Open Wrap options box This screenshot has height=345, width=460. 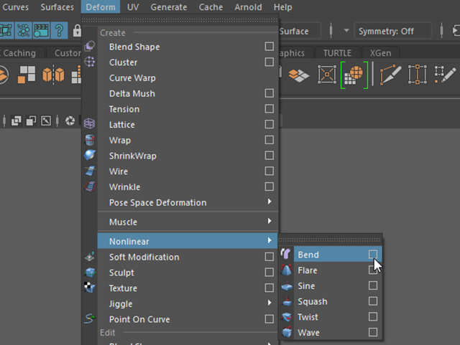click(269, 140)
